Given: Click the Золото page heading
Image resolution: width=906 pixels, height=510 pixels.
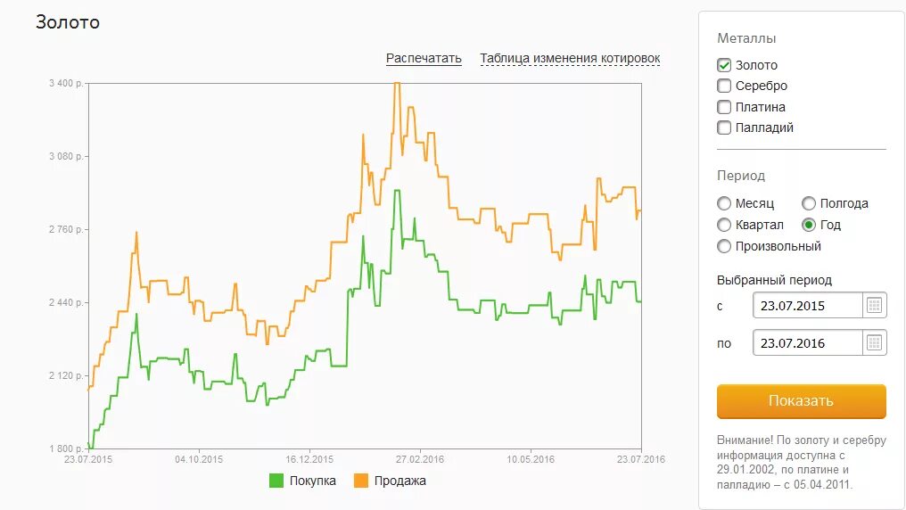Looking at the screenshot, I should 68,22.
